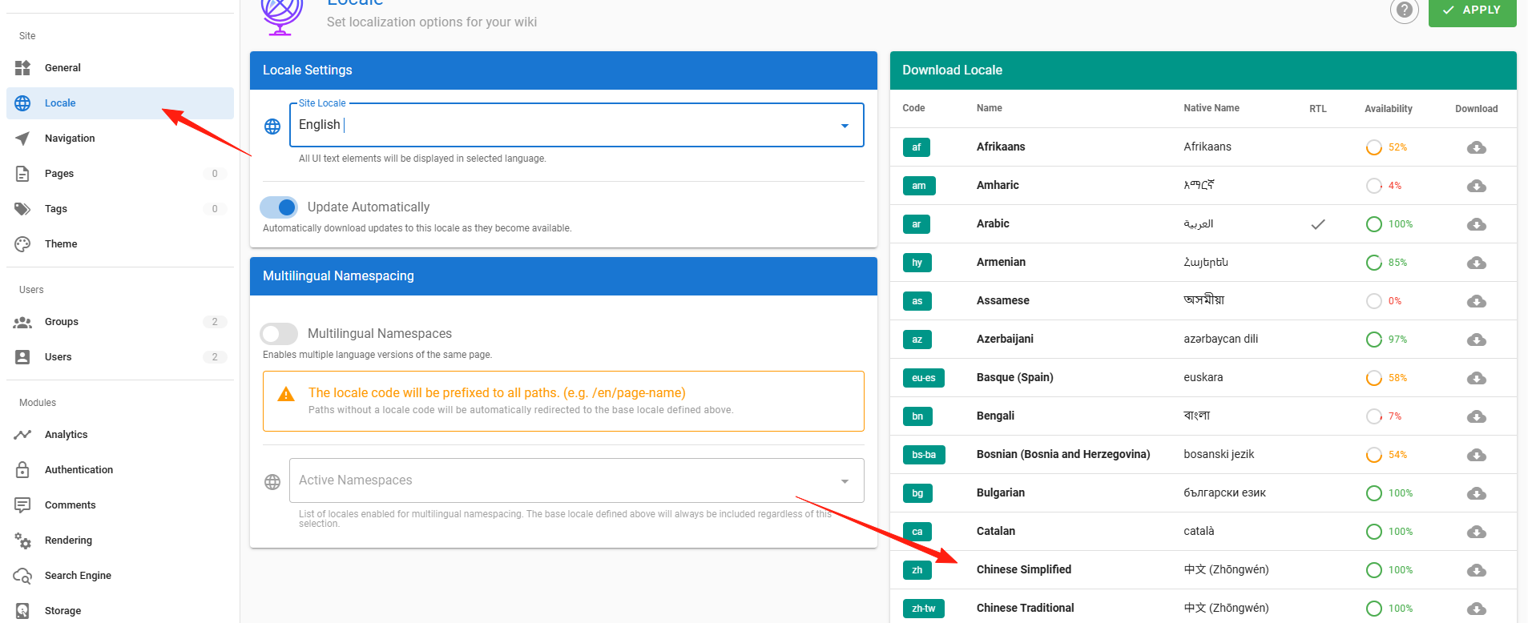The height and width of the screenshot is (623, 1528).
Task: Click the 'zh-tw' locale code badge
Action: pyautogui.click(x=923, y=609)
